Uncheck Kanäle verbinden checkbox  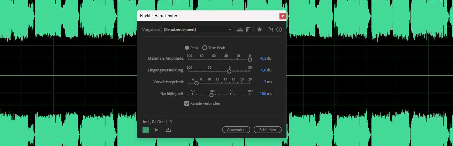(187, 103)
